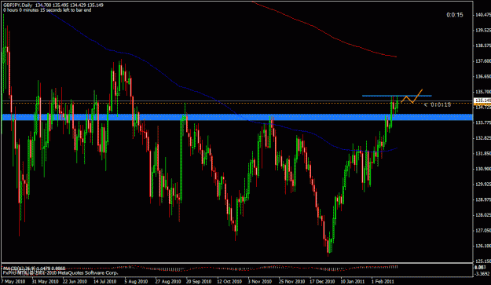Click the 131.850 price axis label

(483, 154)
